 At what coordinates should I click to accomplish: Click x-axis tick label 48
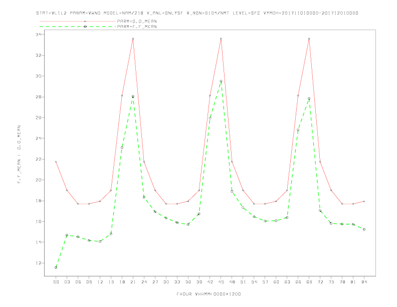[x=232, y=282]
